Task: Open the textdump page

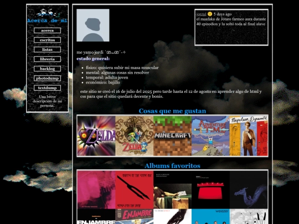Action: [x=47, y=88]
